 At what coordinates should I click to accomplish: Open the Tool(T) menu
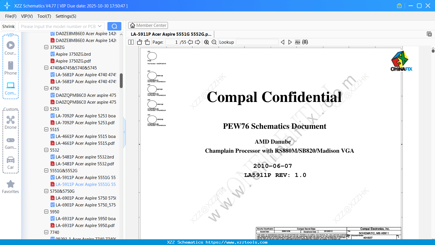coord(44,16)
